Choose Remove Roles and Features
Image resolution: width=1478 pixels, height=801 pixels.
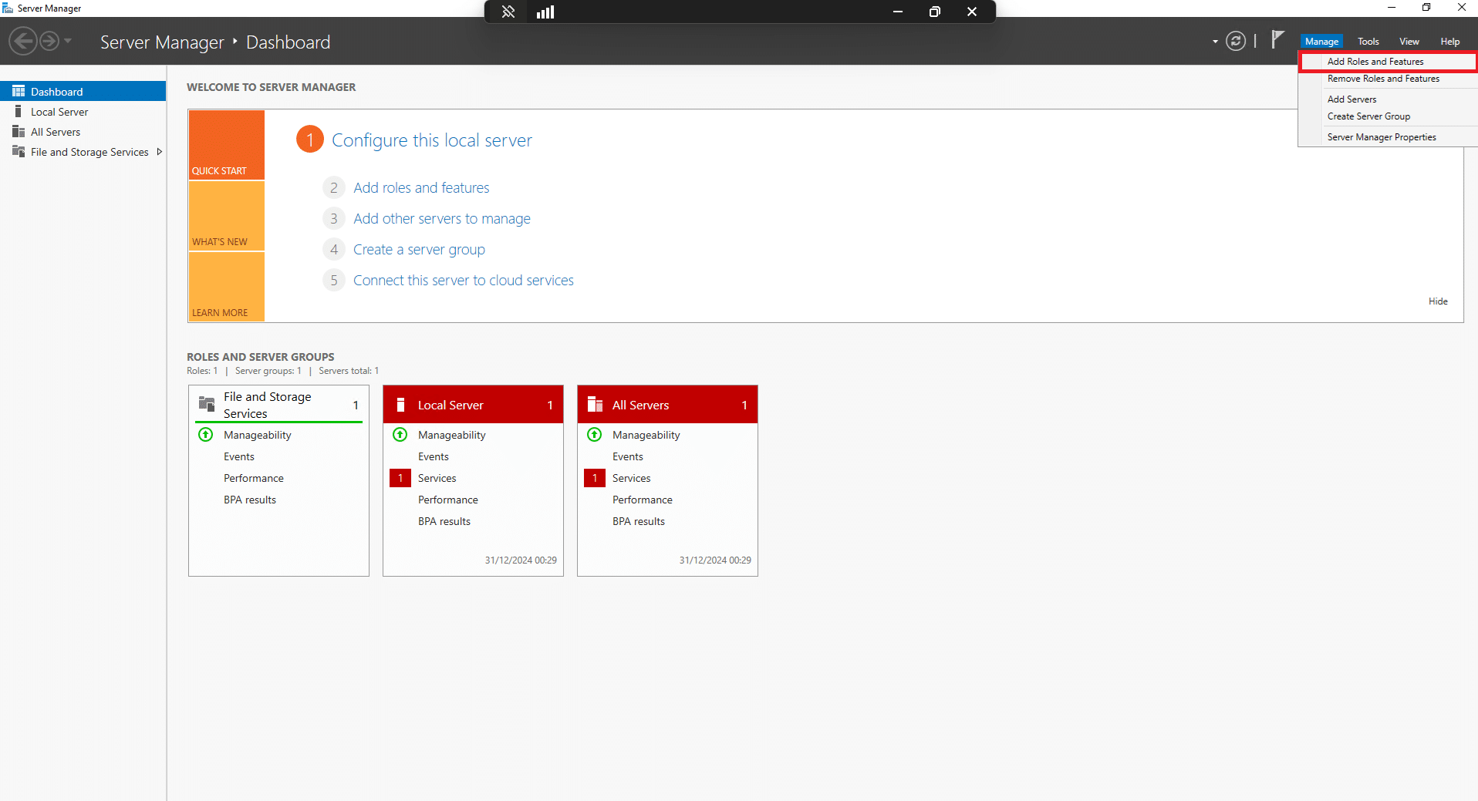click(x=1389, y=79)
